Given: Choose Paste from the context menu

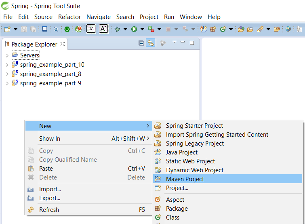Looking at the screenshot, I should click(x=88, y=169).
